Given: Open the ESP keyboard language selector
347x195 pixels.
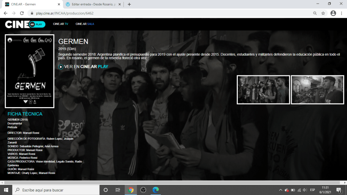Looking at the screenshot, I should pyautogui.click(x=312, y=190).
